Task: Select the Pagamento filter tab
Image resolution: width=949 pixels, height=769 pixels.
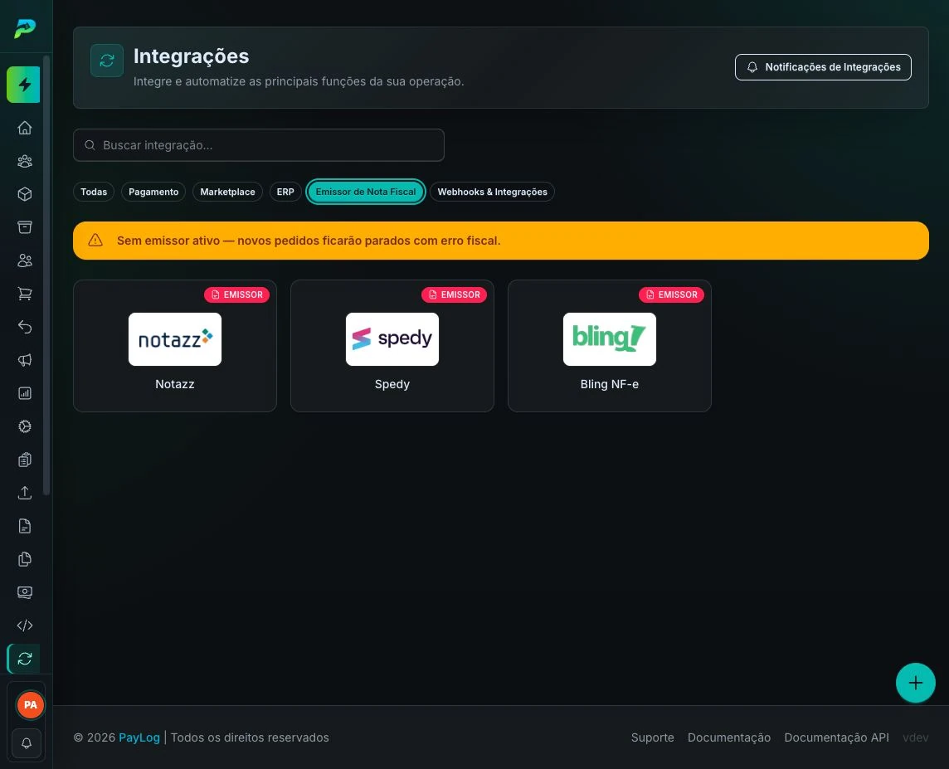Action: [153, 192]
